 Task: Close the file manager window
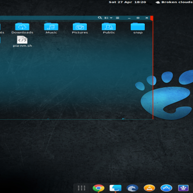pyautogui.click(x=147, y=18)
